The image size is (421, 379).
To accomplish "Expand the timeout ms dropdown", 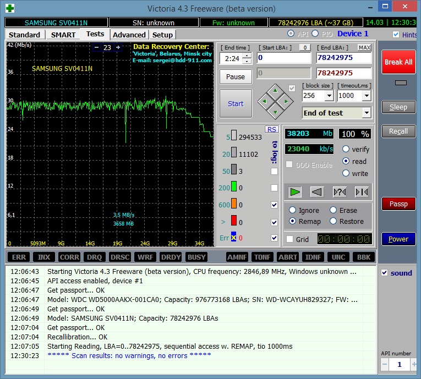I will (x=366, y=96).
